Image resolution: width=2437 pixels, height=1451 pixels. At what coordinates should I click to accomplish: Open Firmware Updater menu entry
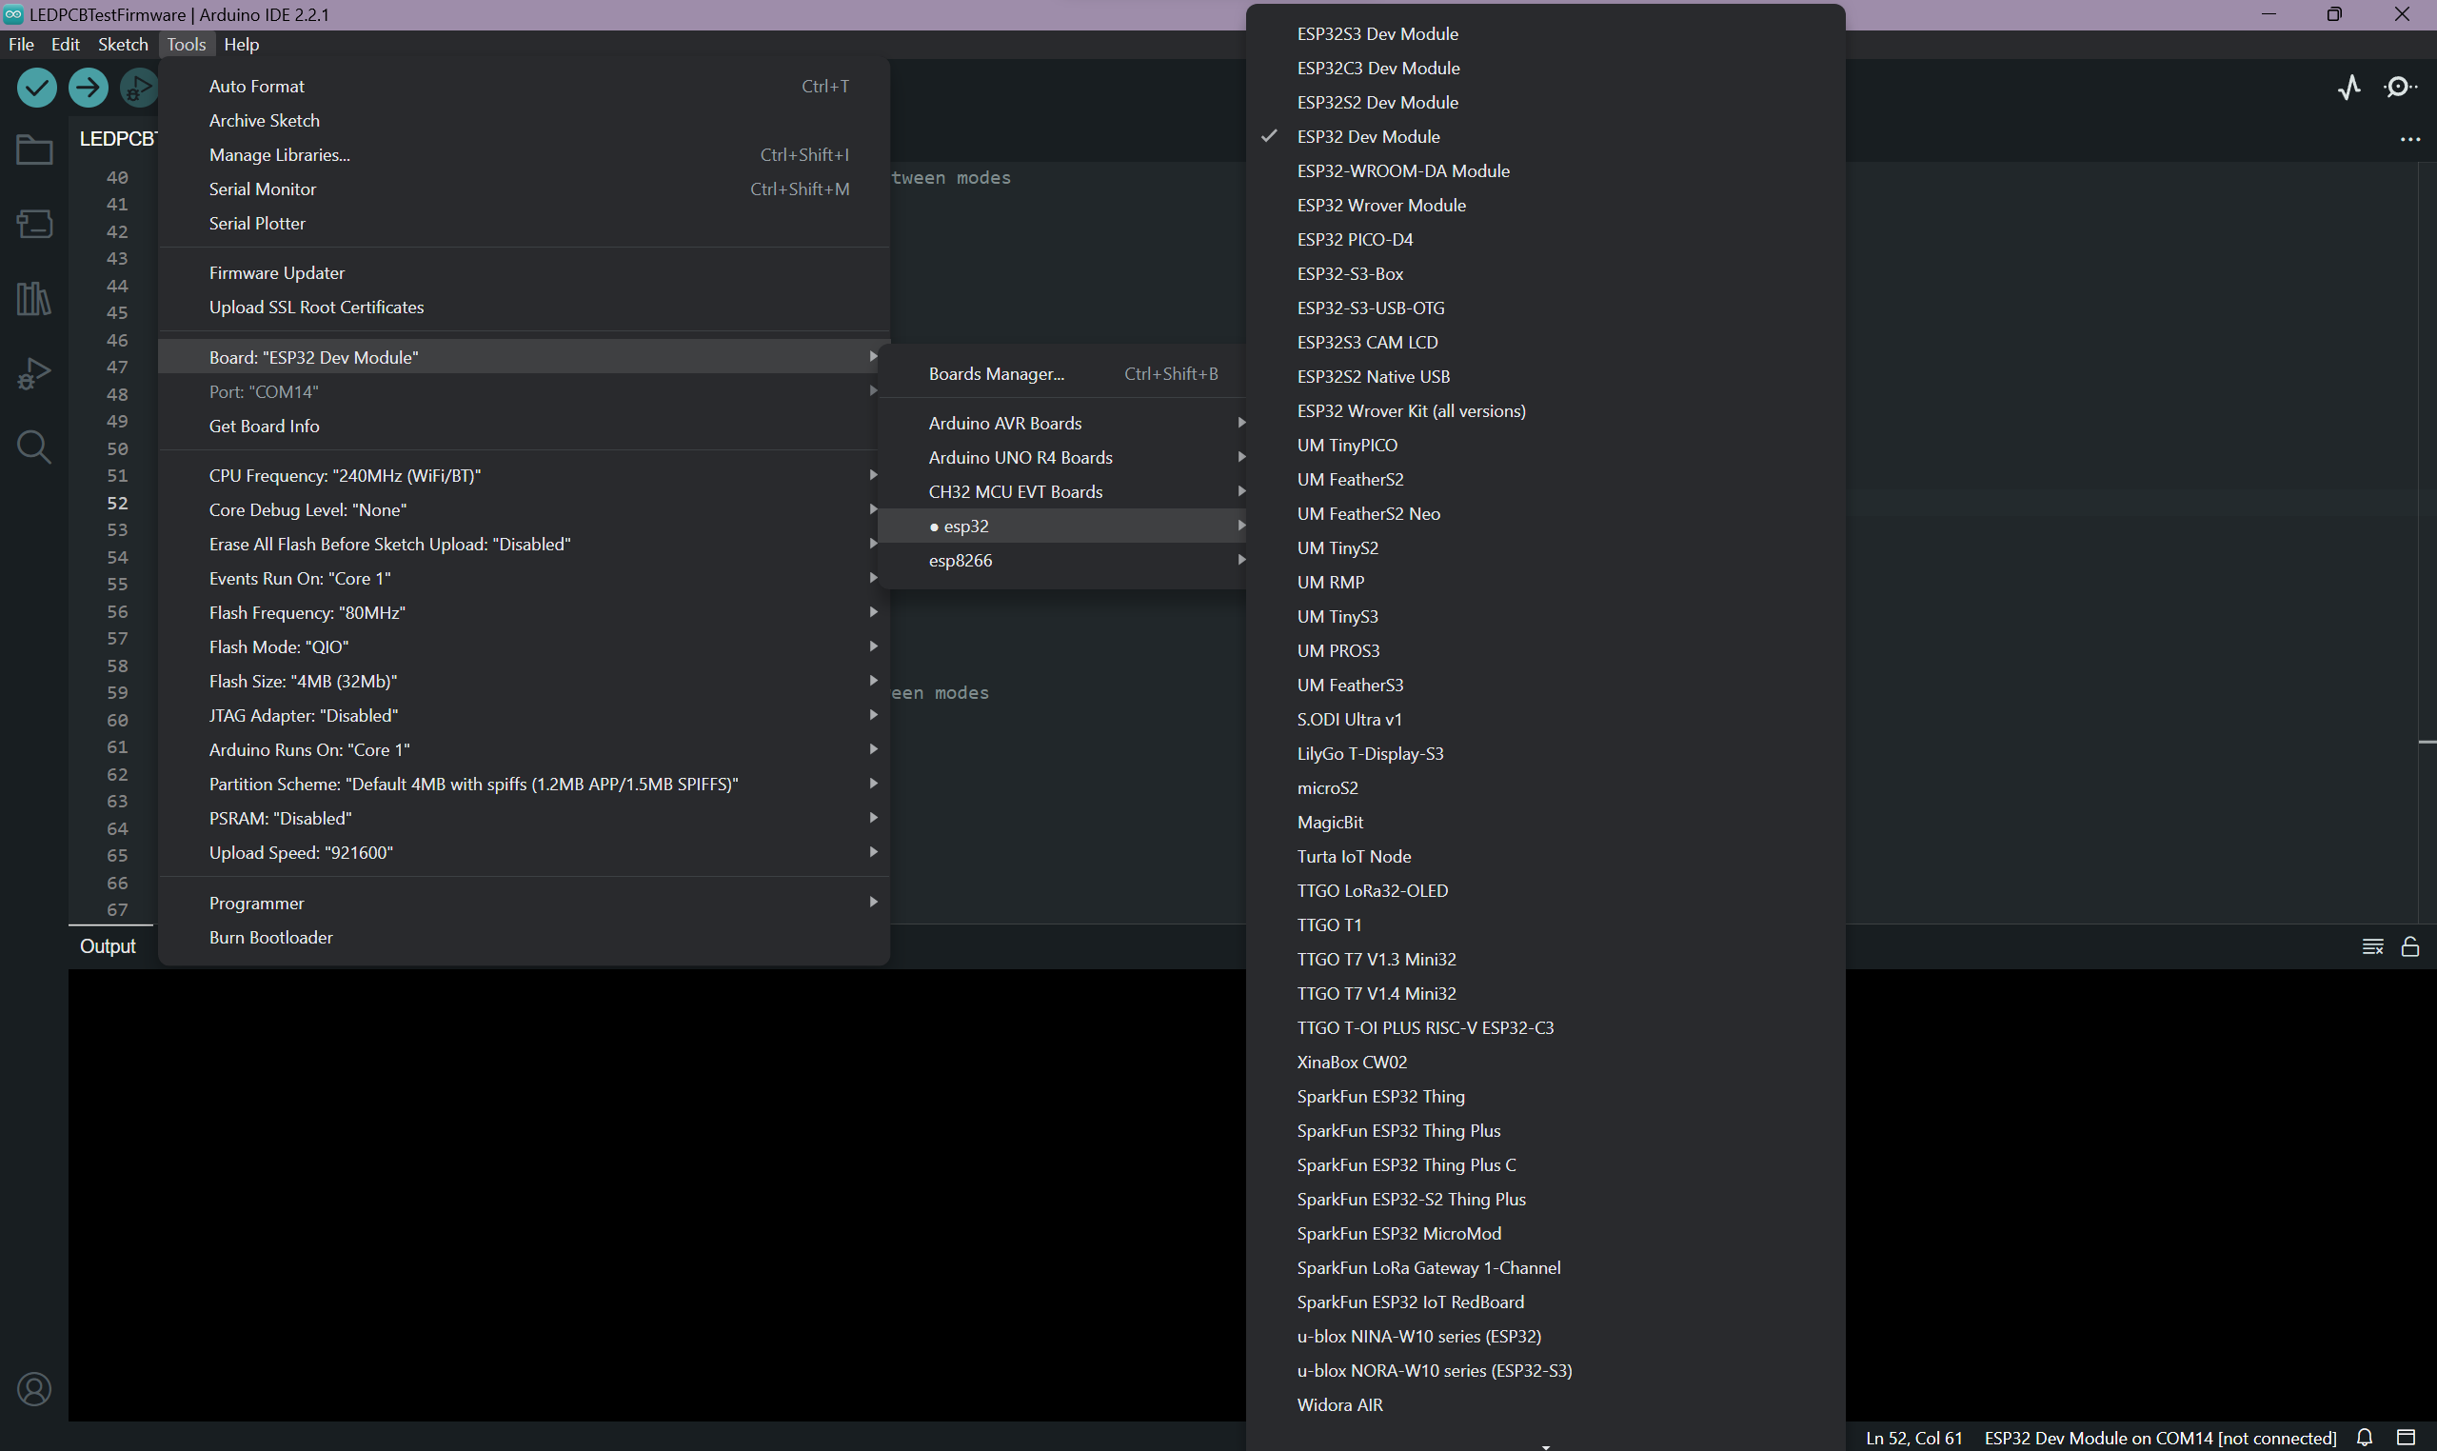point(524,273)
